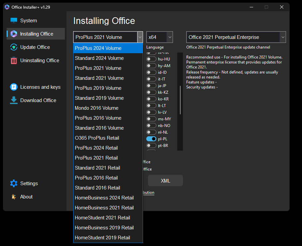This screenshot has width=302, height=246.
Task: Select Standard 2019 Volume option
Action: coord(108,98)
